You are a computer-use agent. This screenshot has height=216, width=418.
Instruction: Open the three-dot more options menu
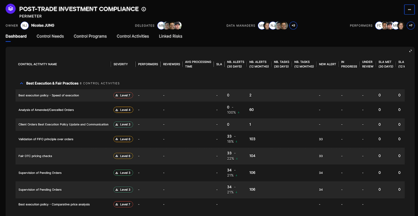click(x=409, y=10)
